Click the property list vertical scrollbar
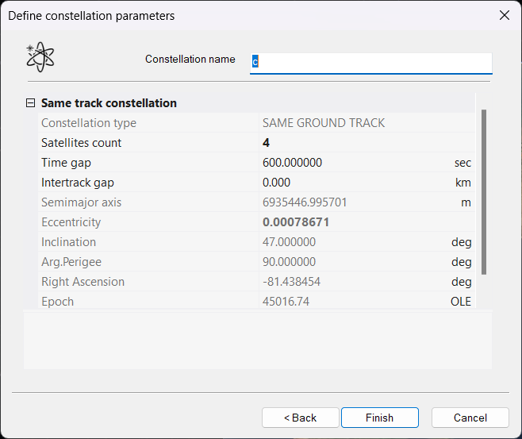522x439 pixels. (x=483, y=192)
